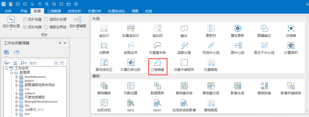Viewport: 309px width, 117px height.
Task: Select the NDWI tool
Action: click(157, 105)
